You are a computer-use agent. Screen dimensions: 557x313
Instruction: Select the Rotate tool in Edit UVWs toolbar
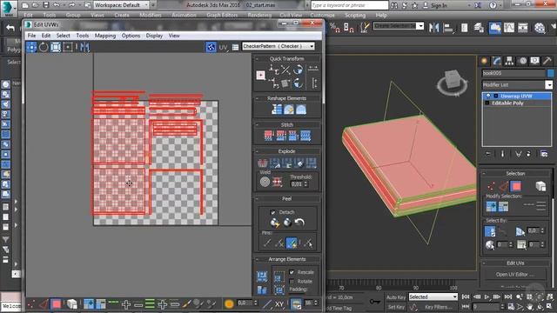(44, 47)
